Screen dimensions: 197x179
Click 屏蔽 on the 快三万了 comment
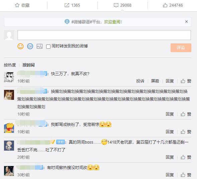point(155,81)
